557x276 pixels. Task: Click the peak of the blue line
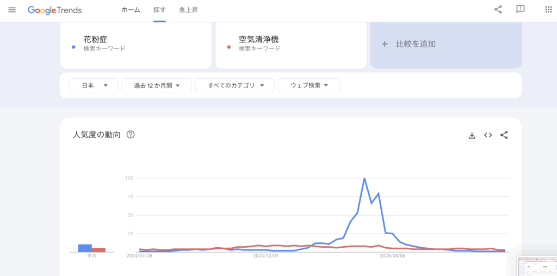(364, 178)
